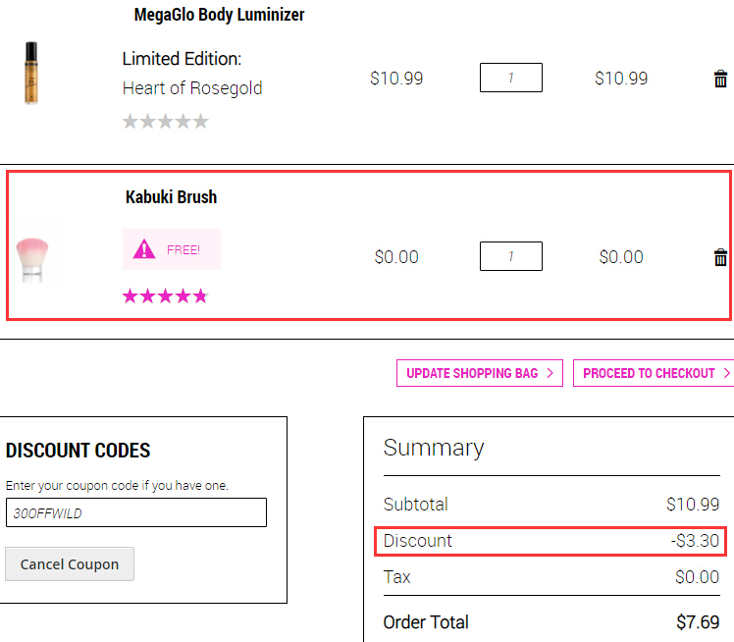Screen dimensions: 734x642
Task: Remove Kabuki Brush using trash icon
Action: [x=720, y=257]
